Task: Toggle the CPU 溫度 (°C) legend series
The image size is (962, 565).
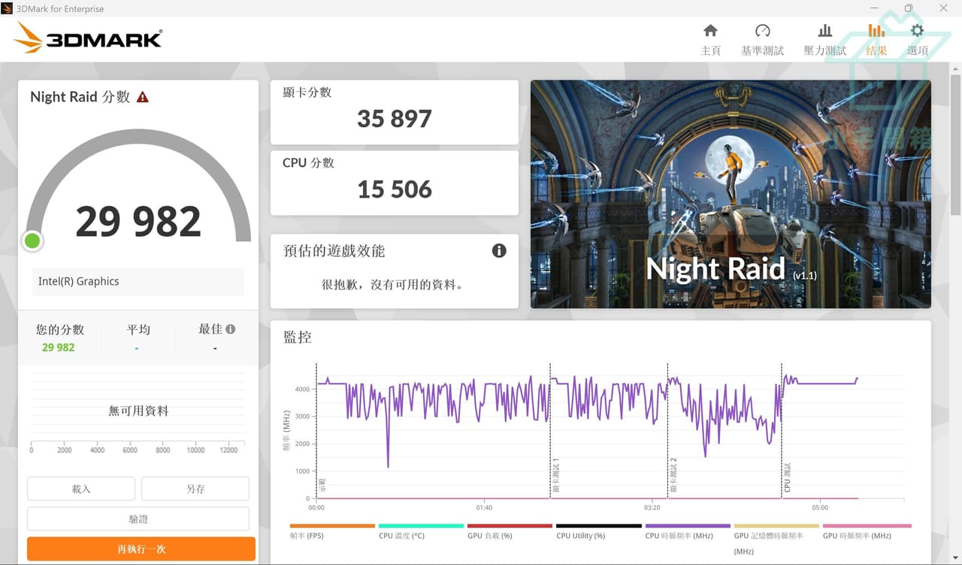Action: point(420,532)
